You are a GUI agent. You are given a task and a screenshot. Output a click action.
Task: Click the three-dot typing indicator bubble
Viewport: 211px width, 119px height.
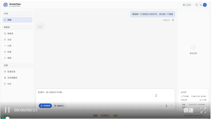pos(40,27)
